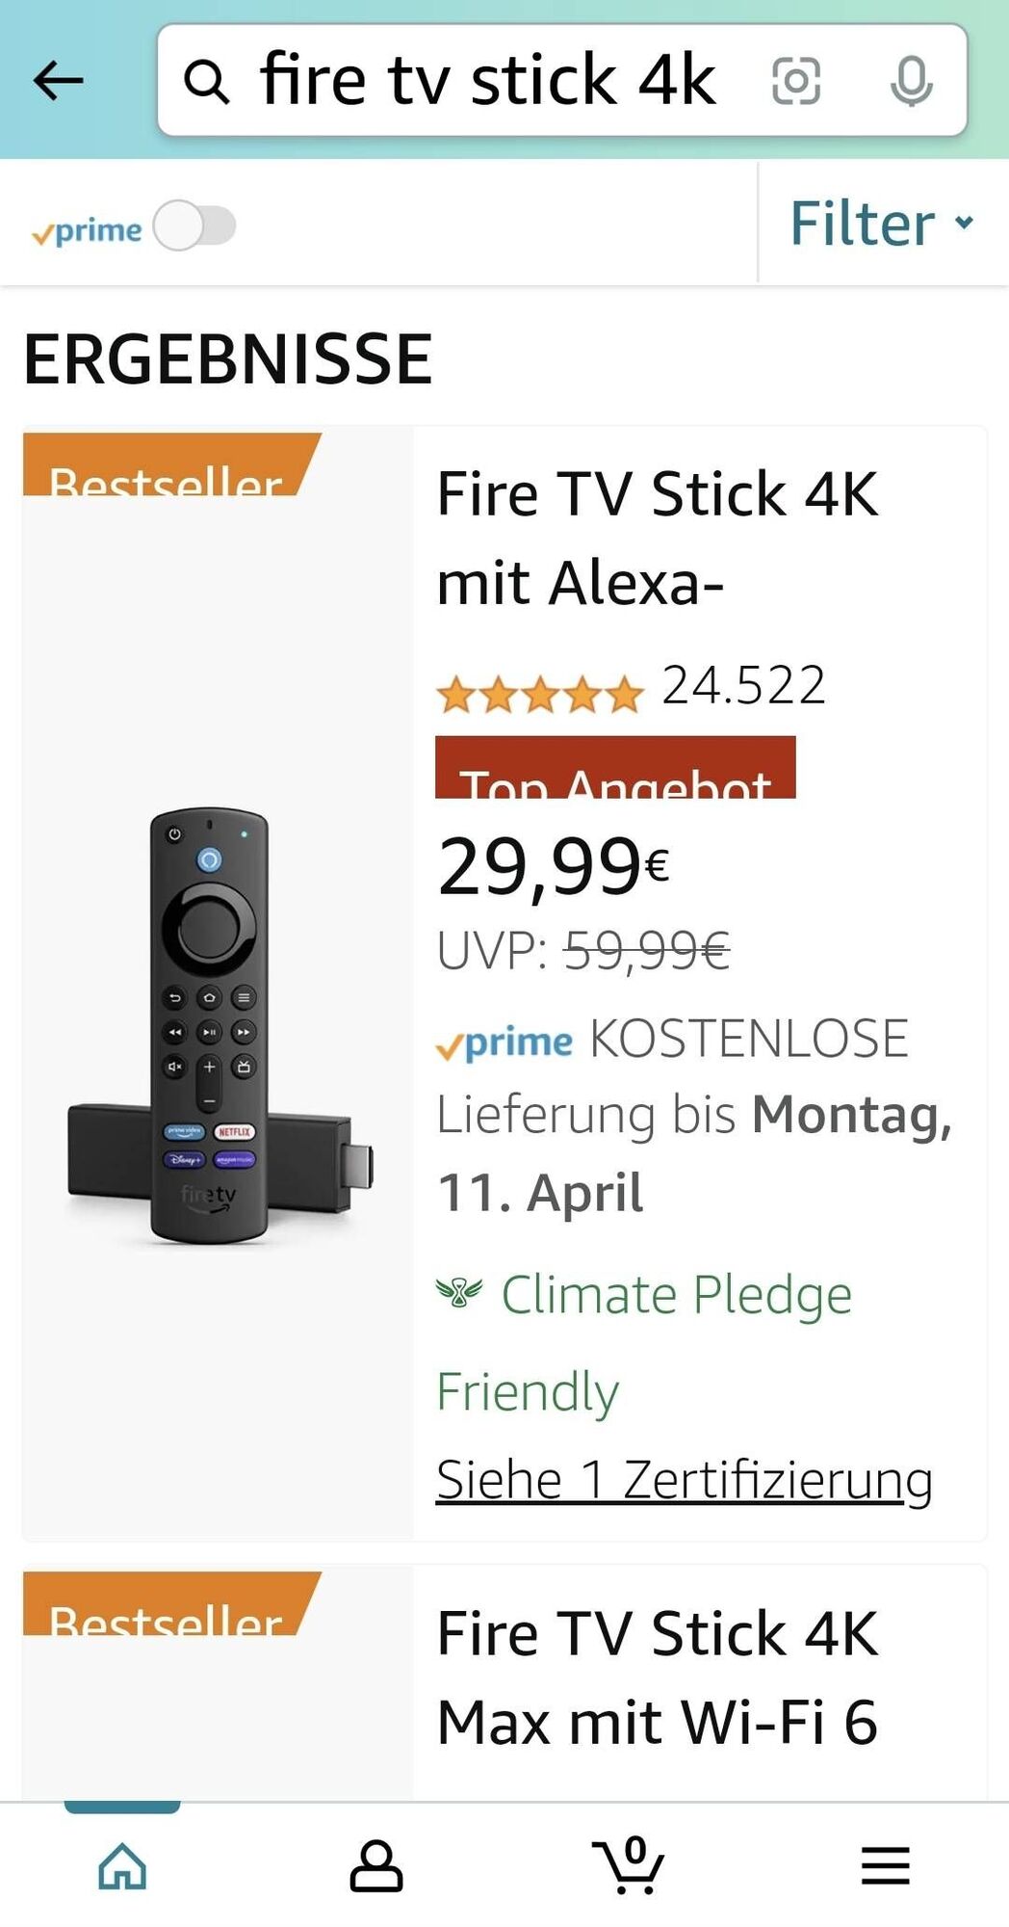
Task: Open the Home tab icon
Action: [x=122, y=1865]
